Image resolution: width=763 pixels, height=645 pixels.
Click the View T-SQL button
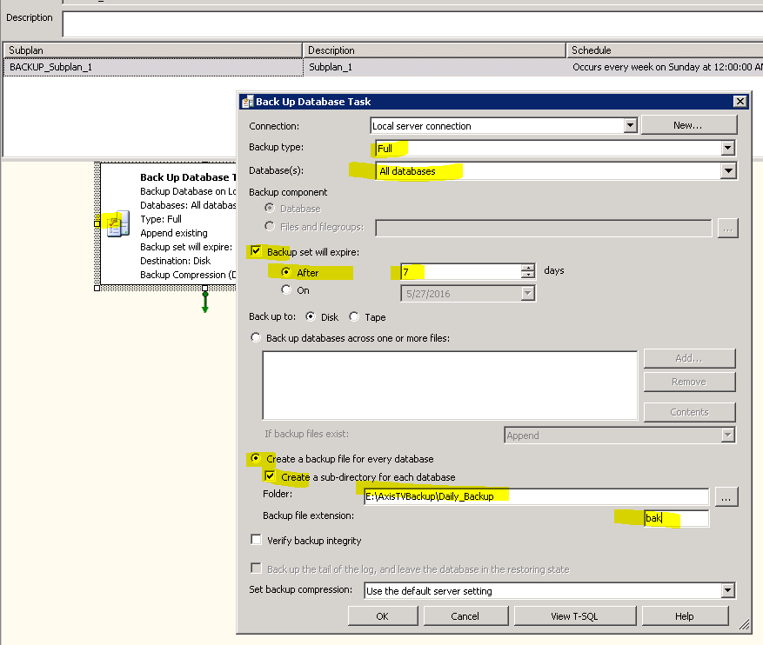(575, 615)
